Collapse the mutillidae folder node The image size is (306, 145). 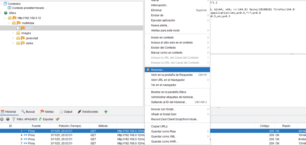[9, 23]
